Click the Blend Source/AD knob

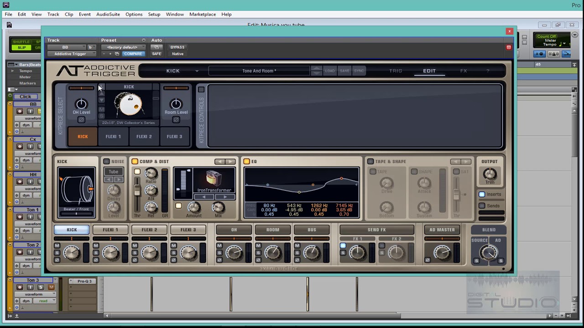(x=489, y=252)
